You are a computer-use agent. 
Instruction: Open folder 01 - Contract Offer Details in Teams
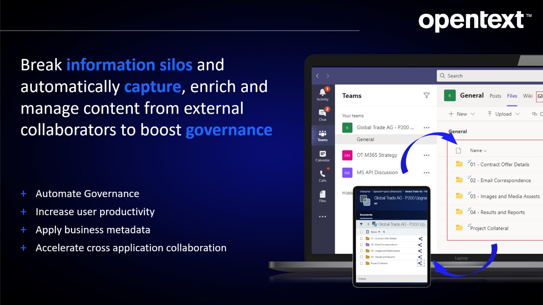pyautogui.click(x=500, y=164)
